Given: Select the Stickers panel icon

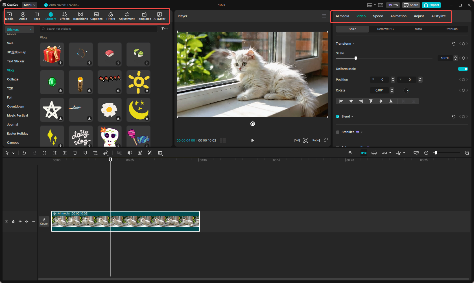Looking at the screenshot, I should click(51, 16).
